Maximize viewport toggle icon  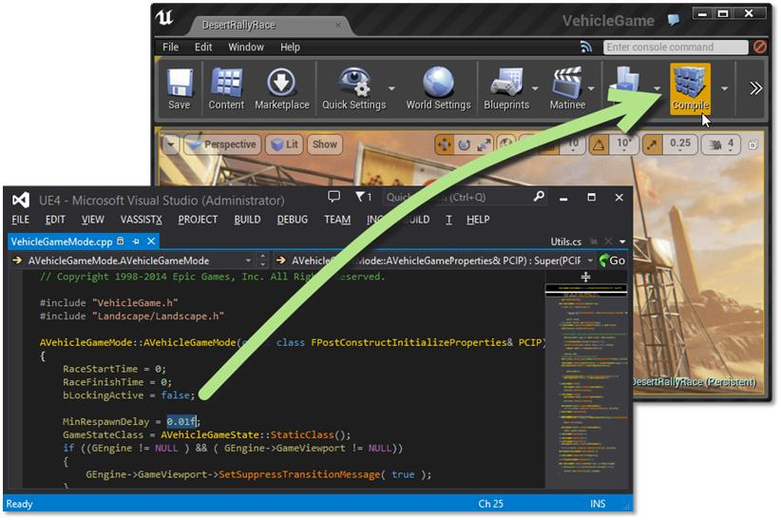point(753,145)
